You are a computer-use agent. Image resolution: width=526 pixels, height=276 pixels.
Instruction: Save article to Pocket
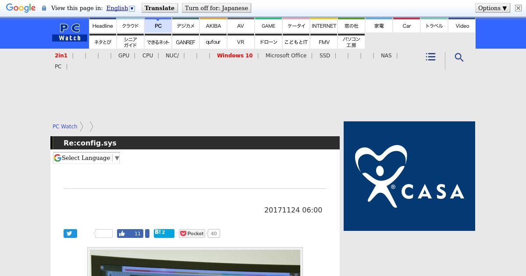pos(192,234)
